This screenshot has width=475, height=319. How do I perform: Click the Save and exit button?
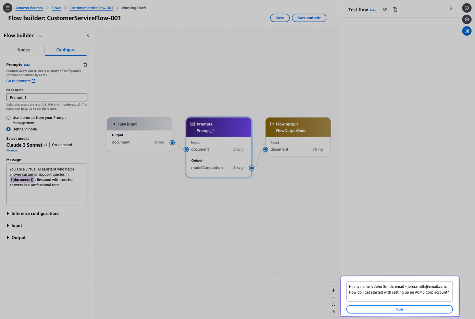tap(309, 18)
